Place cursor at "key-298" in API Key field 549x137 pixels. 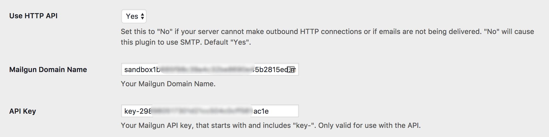pos(138,111)
